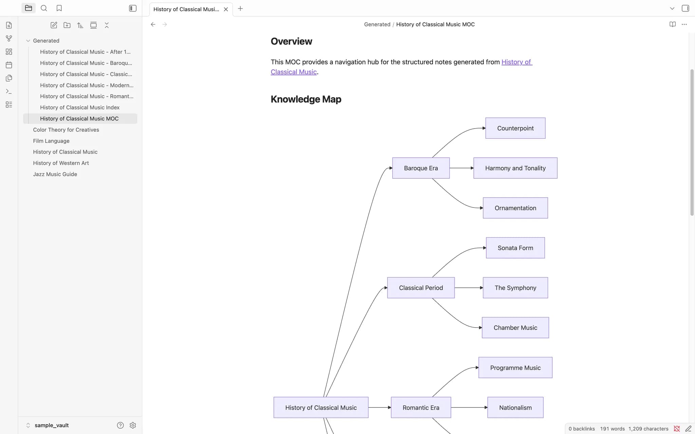Click the Nationalism diagram node
The height and width of the screenshot is (434, 695).
[515, 408]
